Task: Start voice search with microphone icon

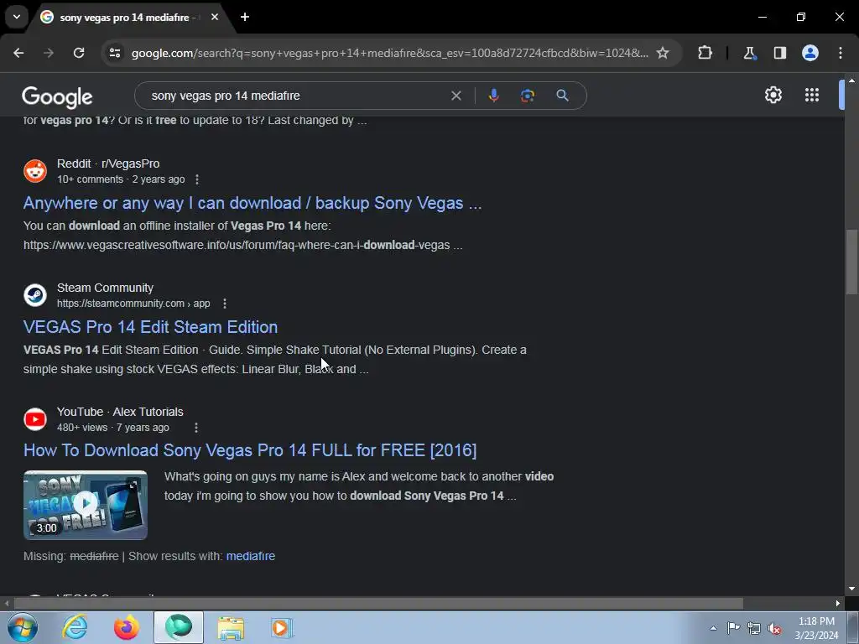Action: click(493, 96)
